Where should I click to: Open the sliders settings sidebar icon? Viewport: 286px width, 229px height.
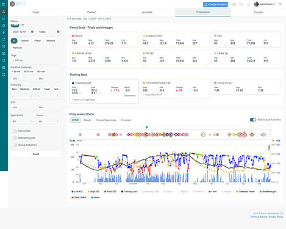click(4, 18)
